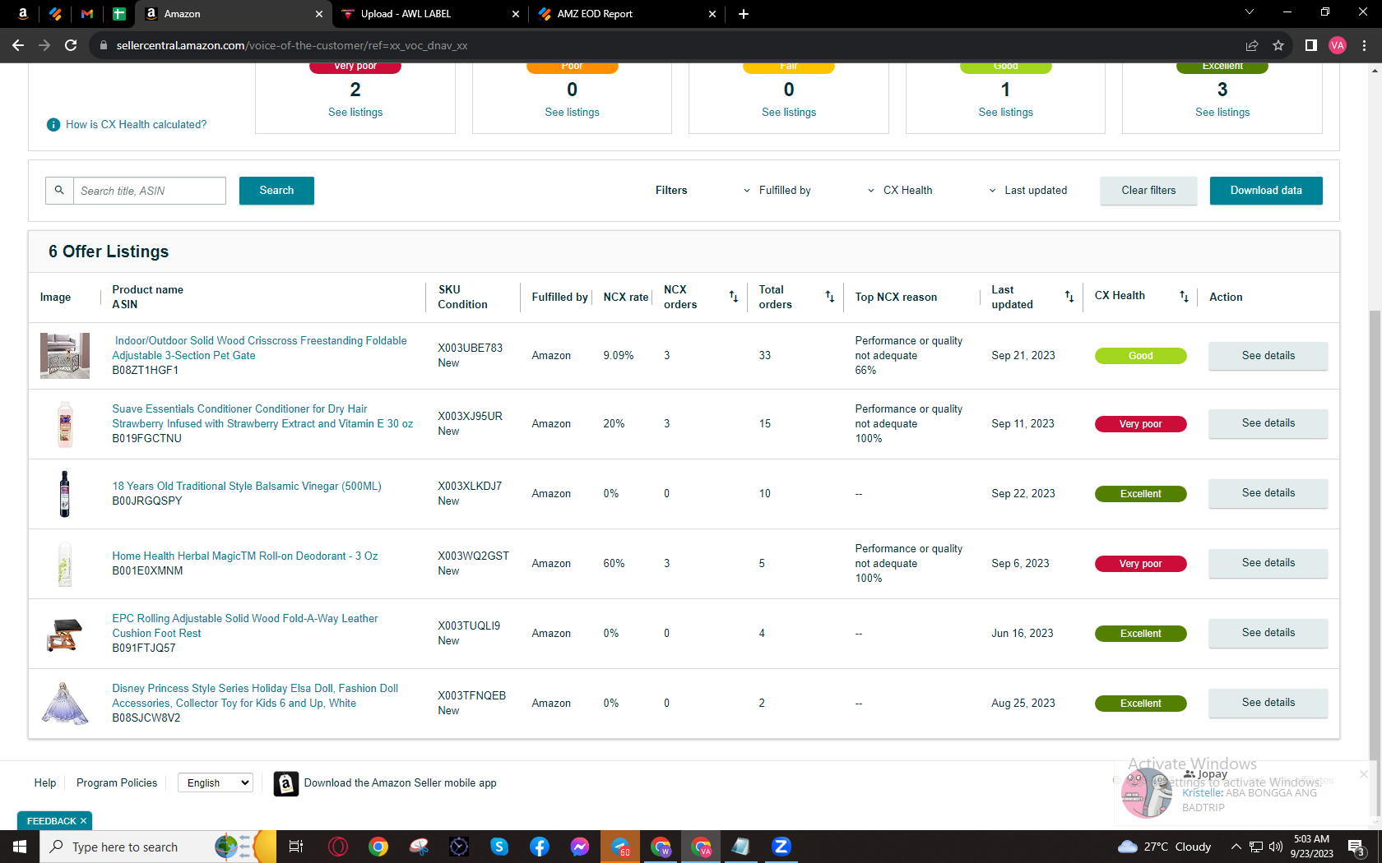
Task: Sort by Total orders column
Action: click(x=830, y=297)
